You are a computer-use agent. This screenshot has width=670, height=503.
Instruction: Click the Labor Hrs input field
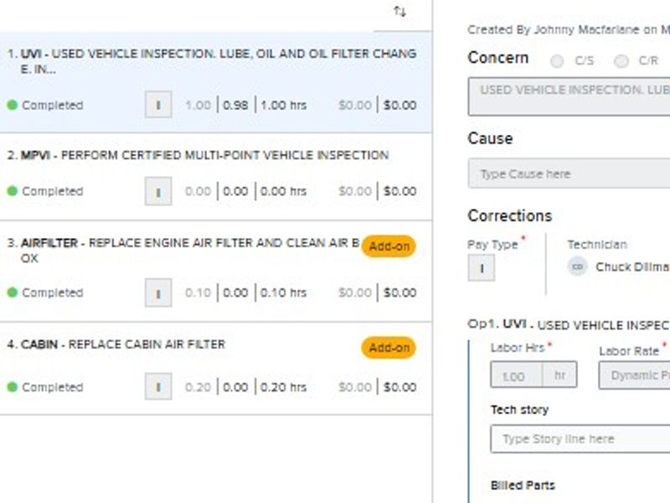[517, 375]
